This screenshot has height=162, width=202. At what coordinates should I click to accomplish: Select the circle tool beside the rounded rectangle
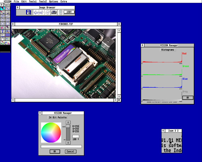(x=2, y=24)
